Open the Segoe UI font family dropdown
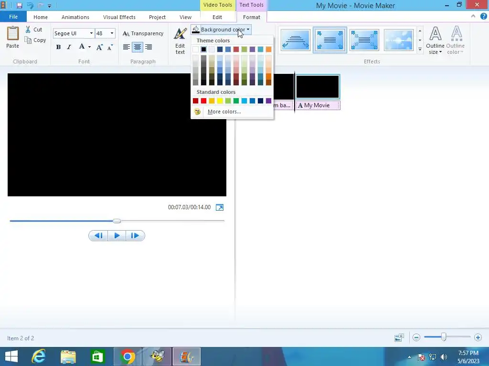This screenshot has height=366, width=489. point(91,33)
